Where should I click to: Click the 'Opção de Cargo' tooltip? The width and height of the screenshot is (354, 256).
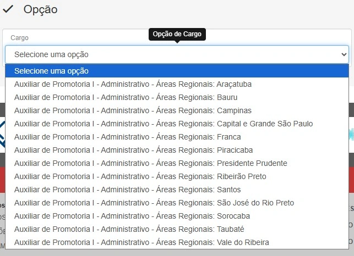tap(177, 35)
